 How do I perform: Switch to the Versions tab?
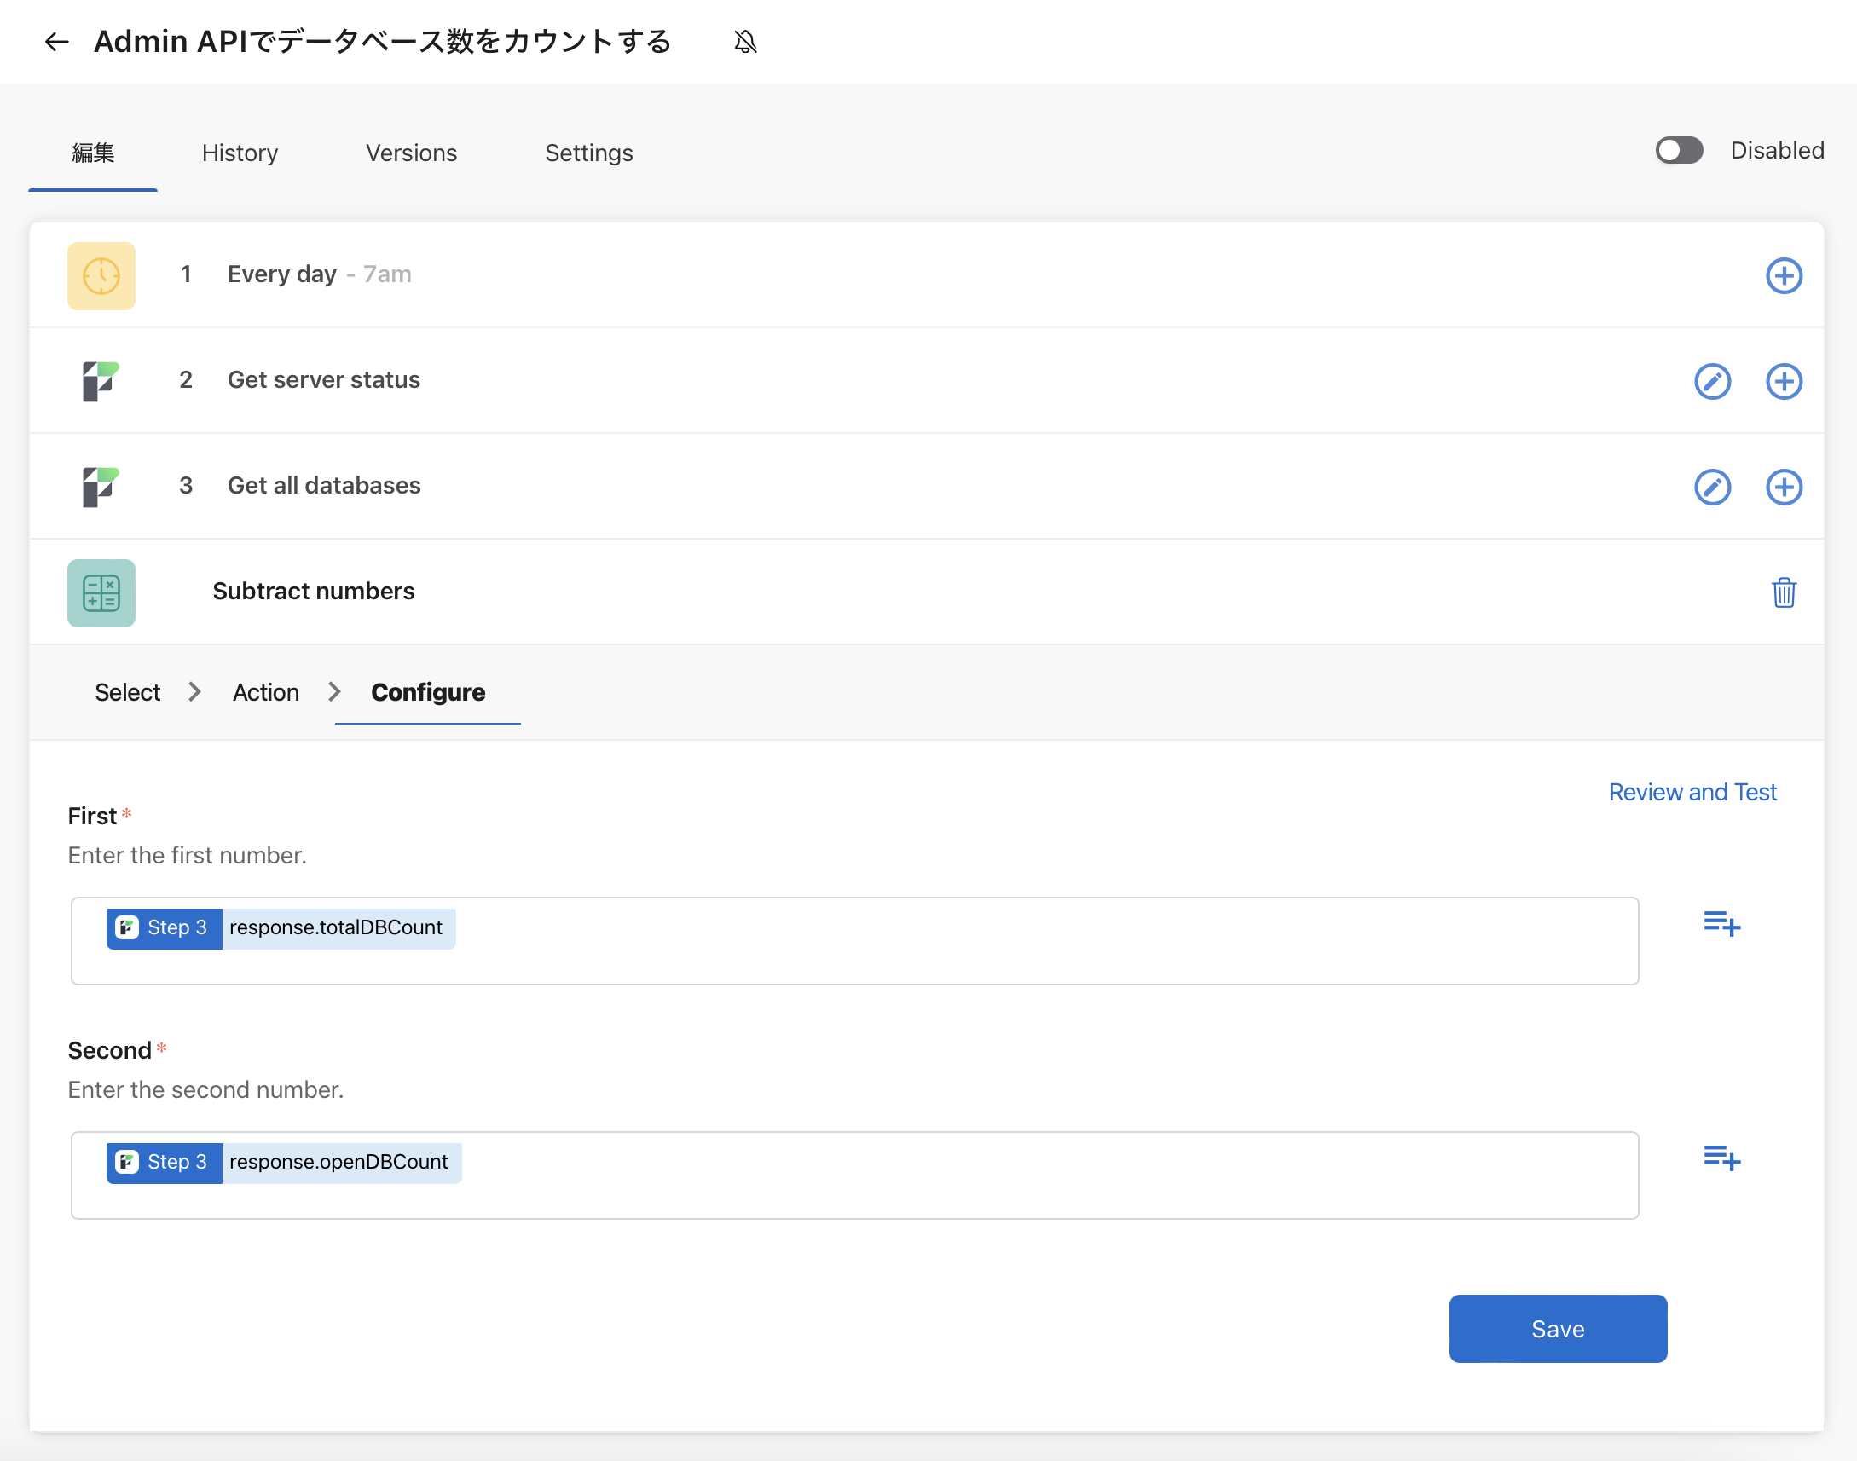[x=412, y=153]
